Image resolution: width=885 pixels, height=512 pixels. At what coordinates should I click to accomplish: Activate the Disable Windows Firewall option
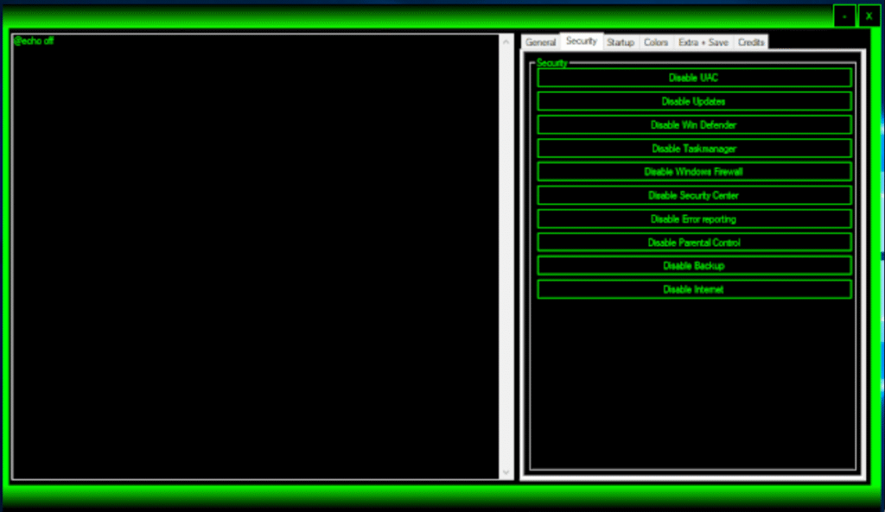pos(694,171)
